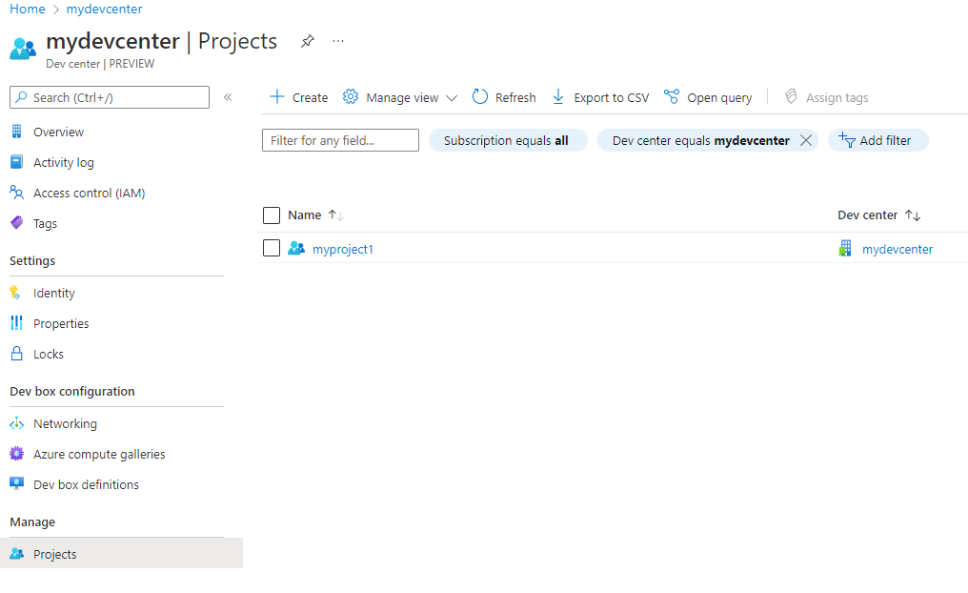This screenshot has height=593, width=968.
Task: Collapse the sidebar with double chevron
Action: pyautogui.click(x=228, y=97)
